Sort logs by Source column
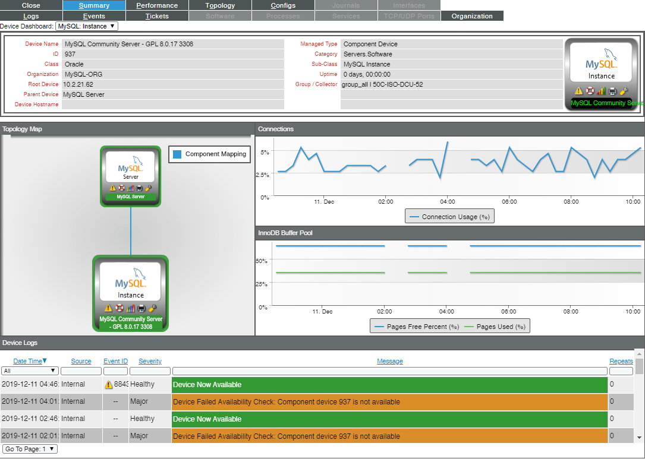This screenshot has width=645, height=459. pyautogui.click(x=81, y=361)
